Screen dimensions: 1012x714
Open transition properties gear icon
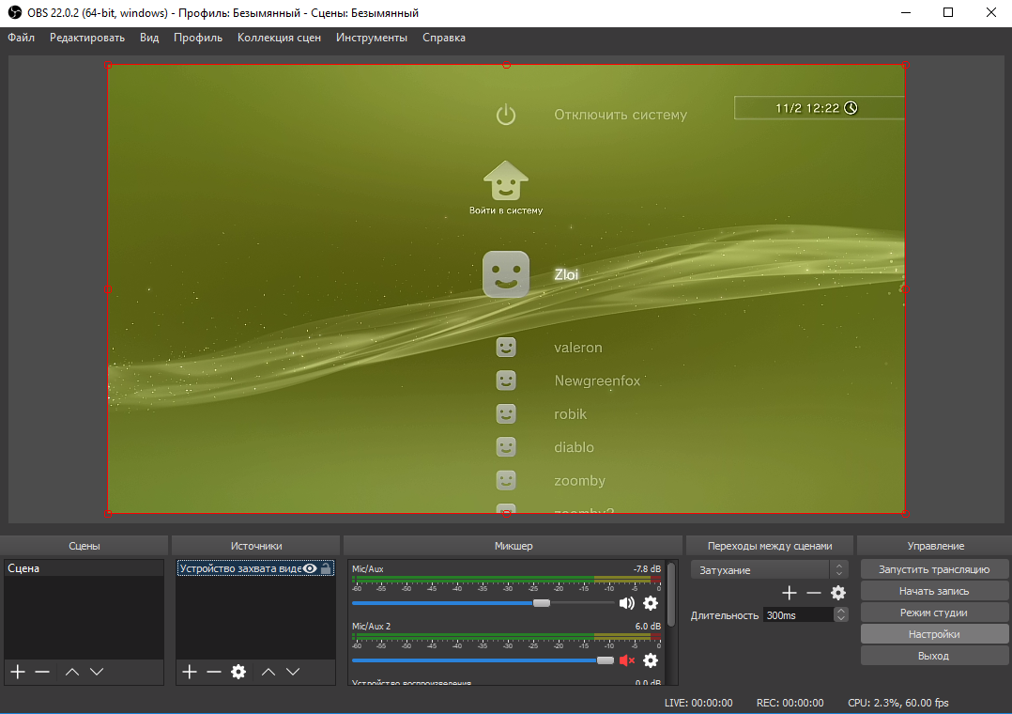[x=838, y=593]
